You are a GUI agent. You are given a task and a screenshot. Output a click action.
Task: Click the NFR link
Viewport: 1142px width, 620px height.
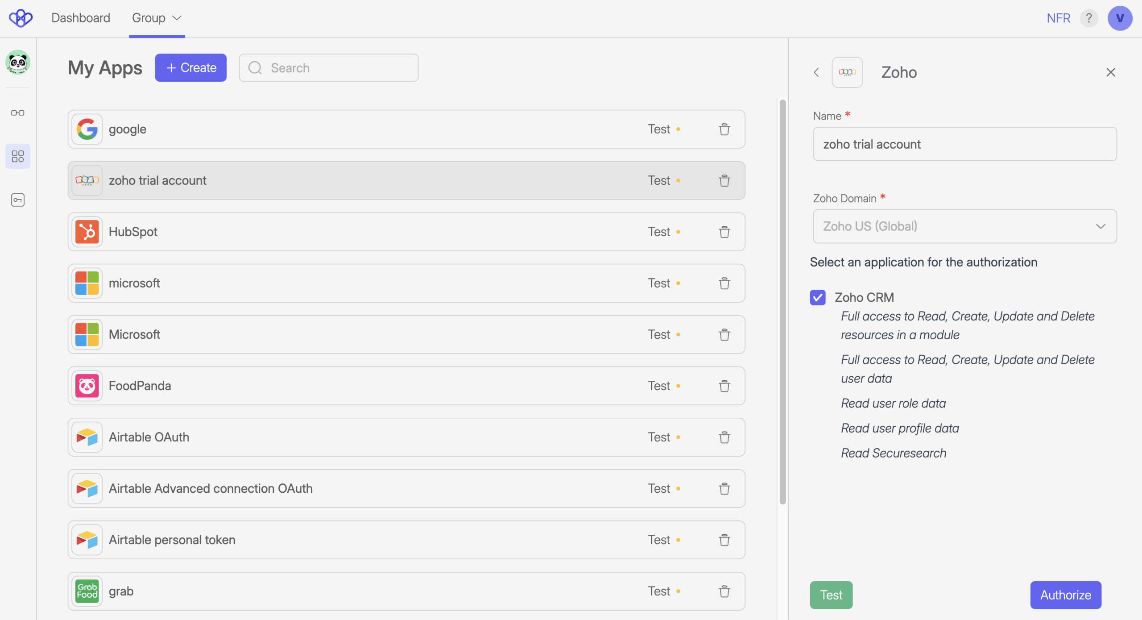coord(1059,18)
